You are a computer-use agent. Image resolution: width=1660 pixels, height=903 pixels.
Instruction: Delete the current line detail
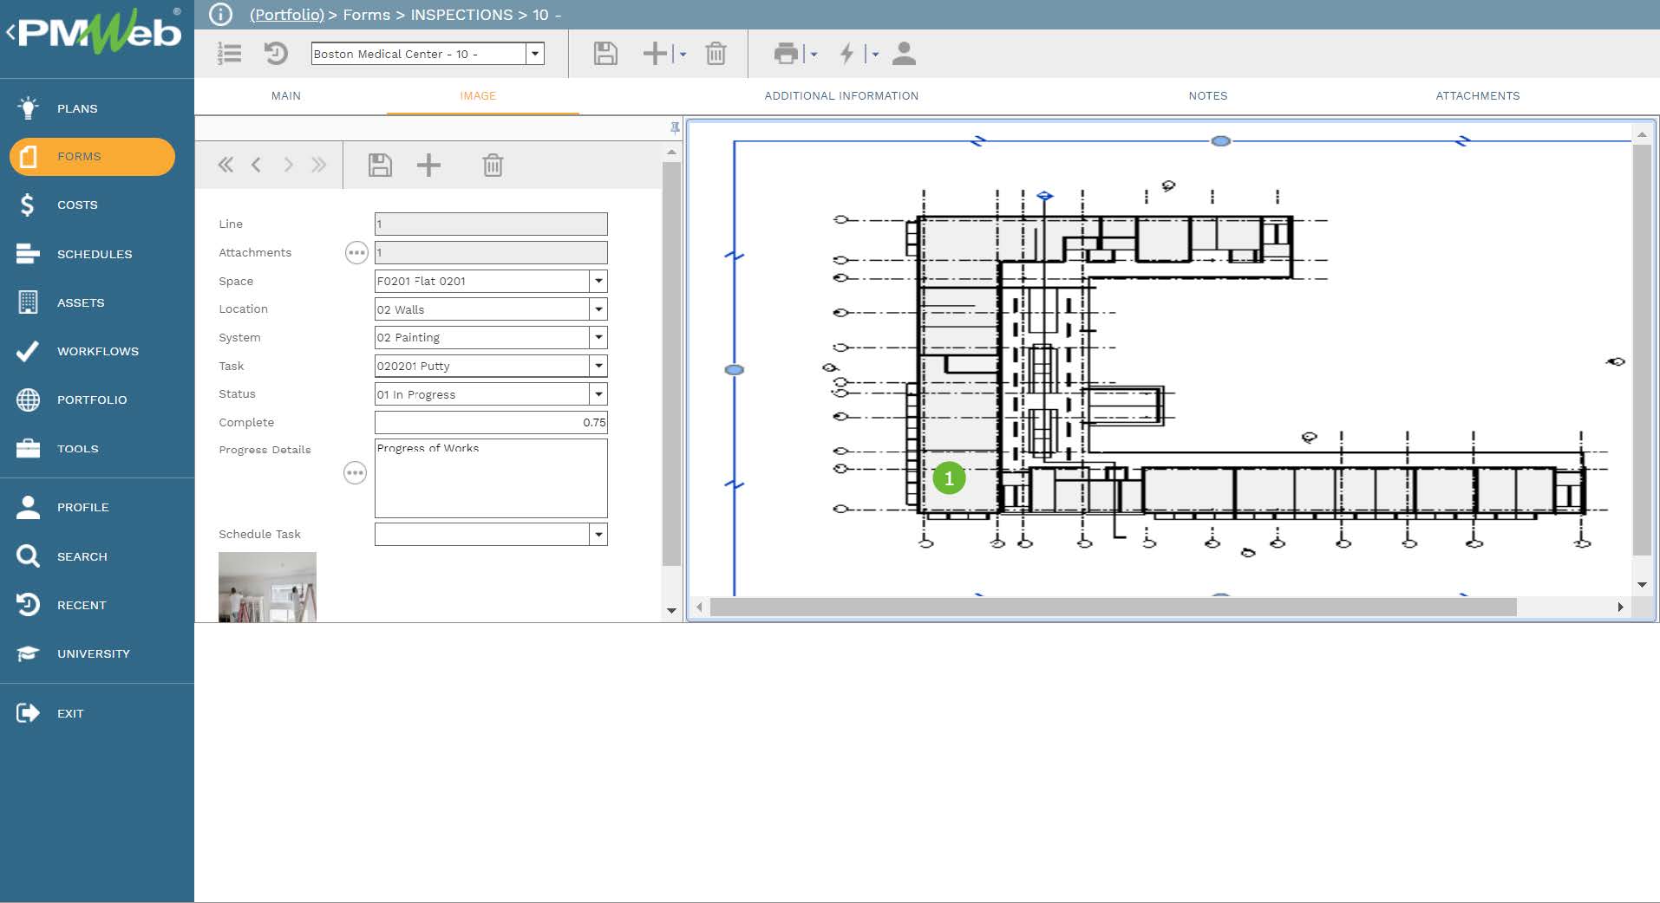[x=493, y=165]
